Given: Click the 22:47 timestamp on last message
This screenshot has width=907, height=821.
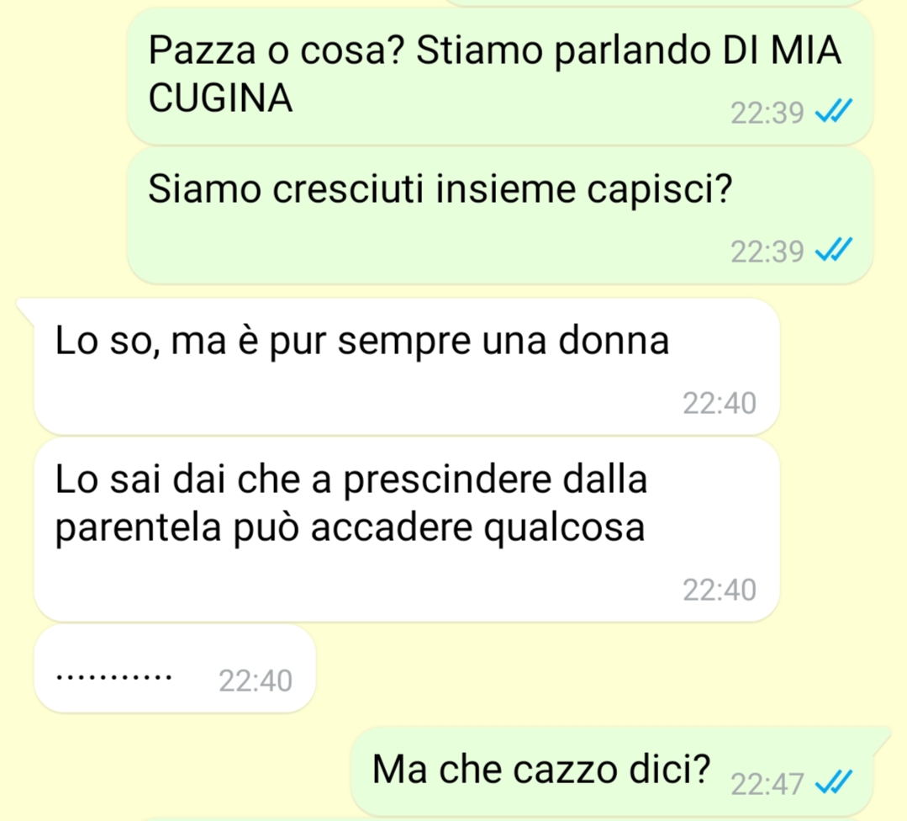Looking at the screenshot, I should tap(767, 785).
